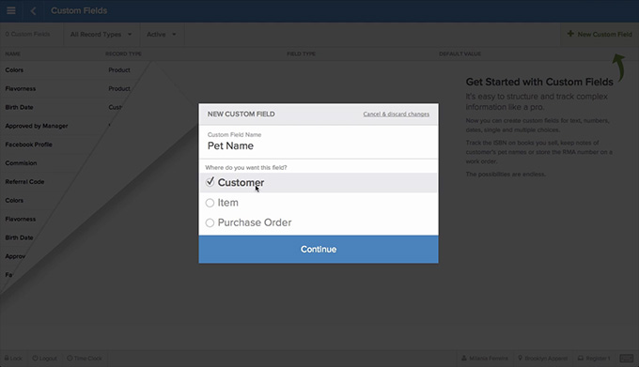Click the Get Started with Custom Fields heading

click(x=539, y=82)
